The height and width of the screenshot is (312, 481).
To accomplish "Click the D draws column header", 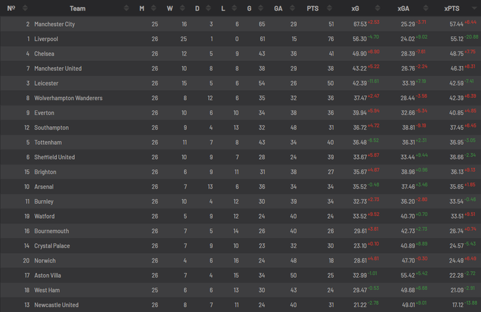I will point(197,8).
